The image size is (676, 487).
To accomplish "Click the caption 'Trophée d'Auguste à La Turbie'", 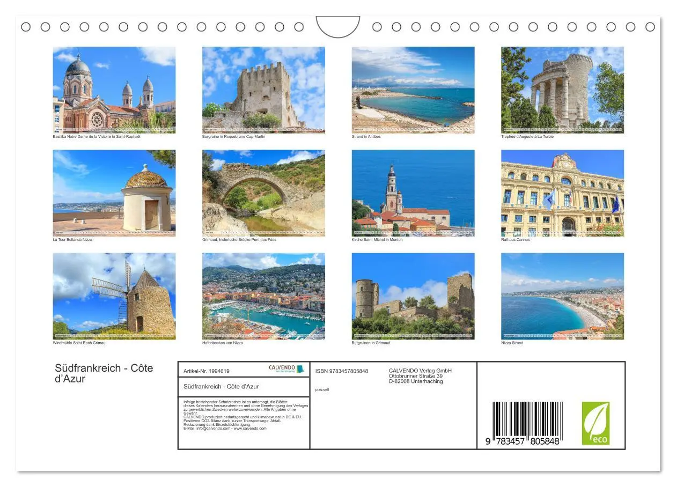I will pyautogui.click(x=527, y=136).
